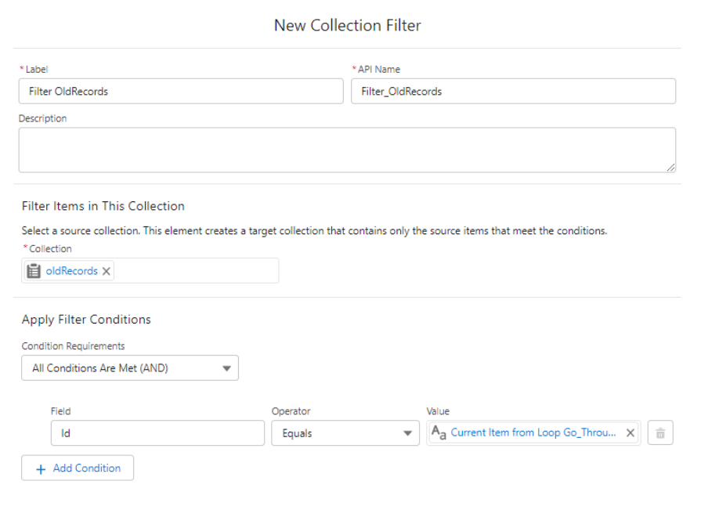Click into the API Name field
The image size is (708, 510).
(513, 92)
